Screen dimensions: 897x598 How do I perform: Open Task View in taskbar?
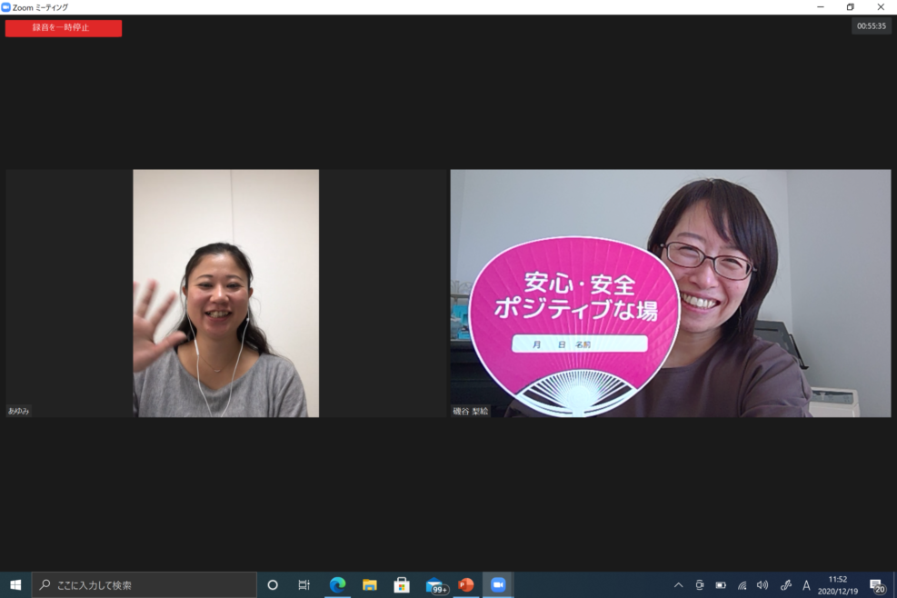pos(304,584)
